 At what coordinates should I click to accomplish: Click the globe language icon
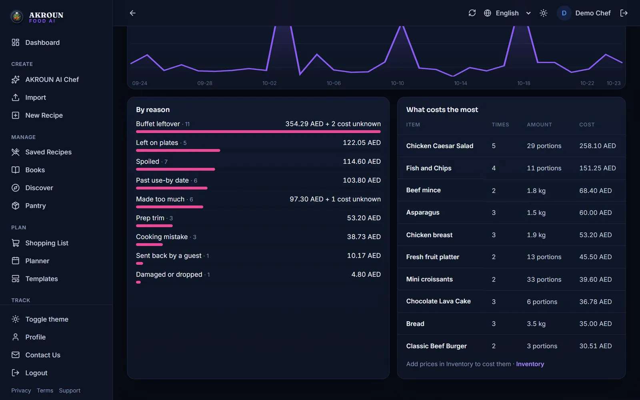coord(488,13)
